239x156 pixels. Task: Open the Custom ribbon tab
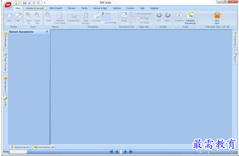[x=130, y=8]
